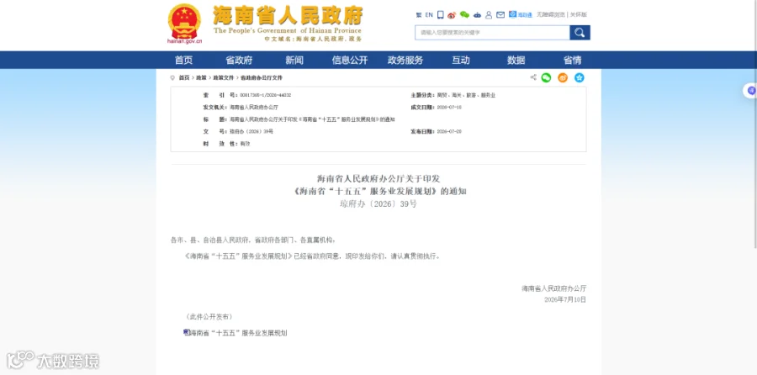Open the robot assistant icon

click(477, 15)
